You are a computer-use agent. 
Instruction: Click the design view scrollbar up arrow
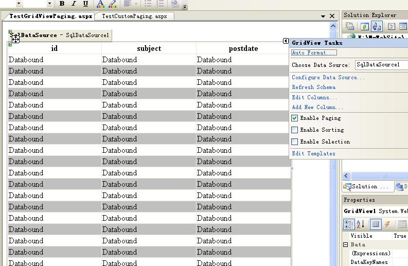tap(333, 26)
